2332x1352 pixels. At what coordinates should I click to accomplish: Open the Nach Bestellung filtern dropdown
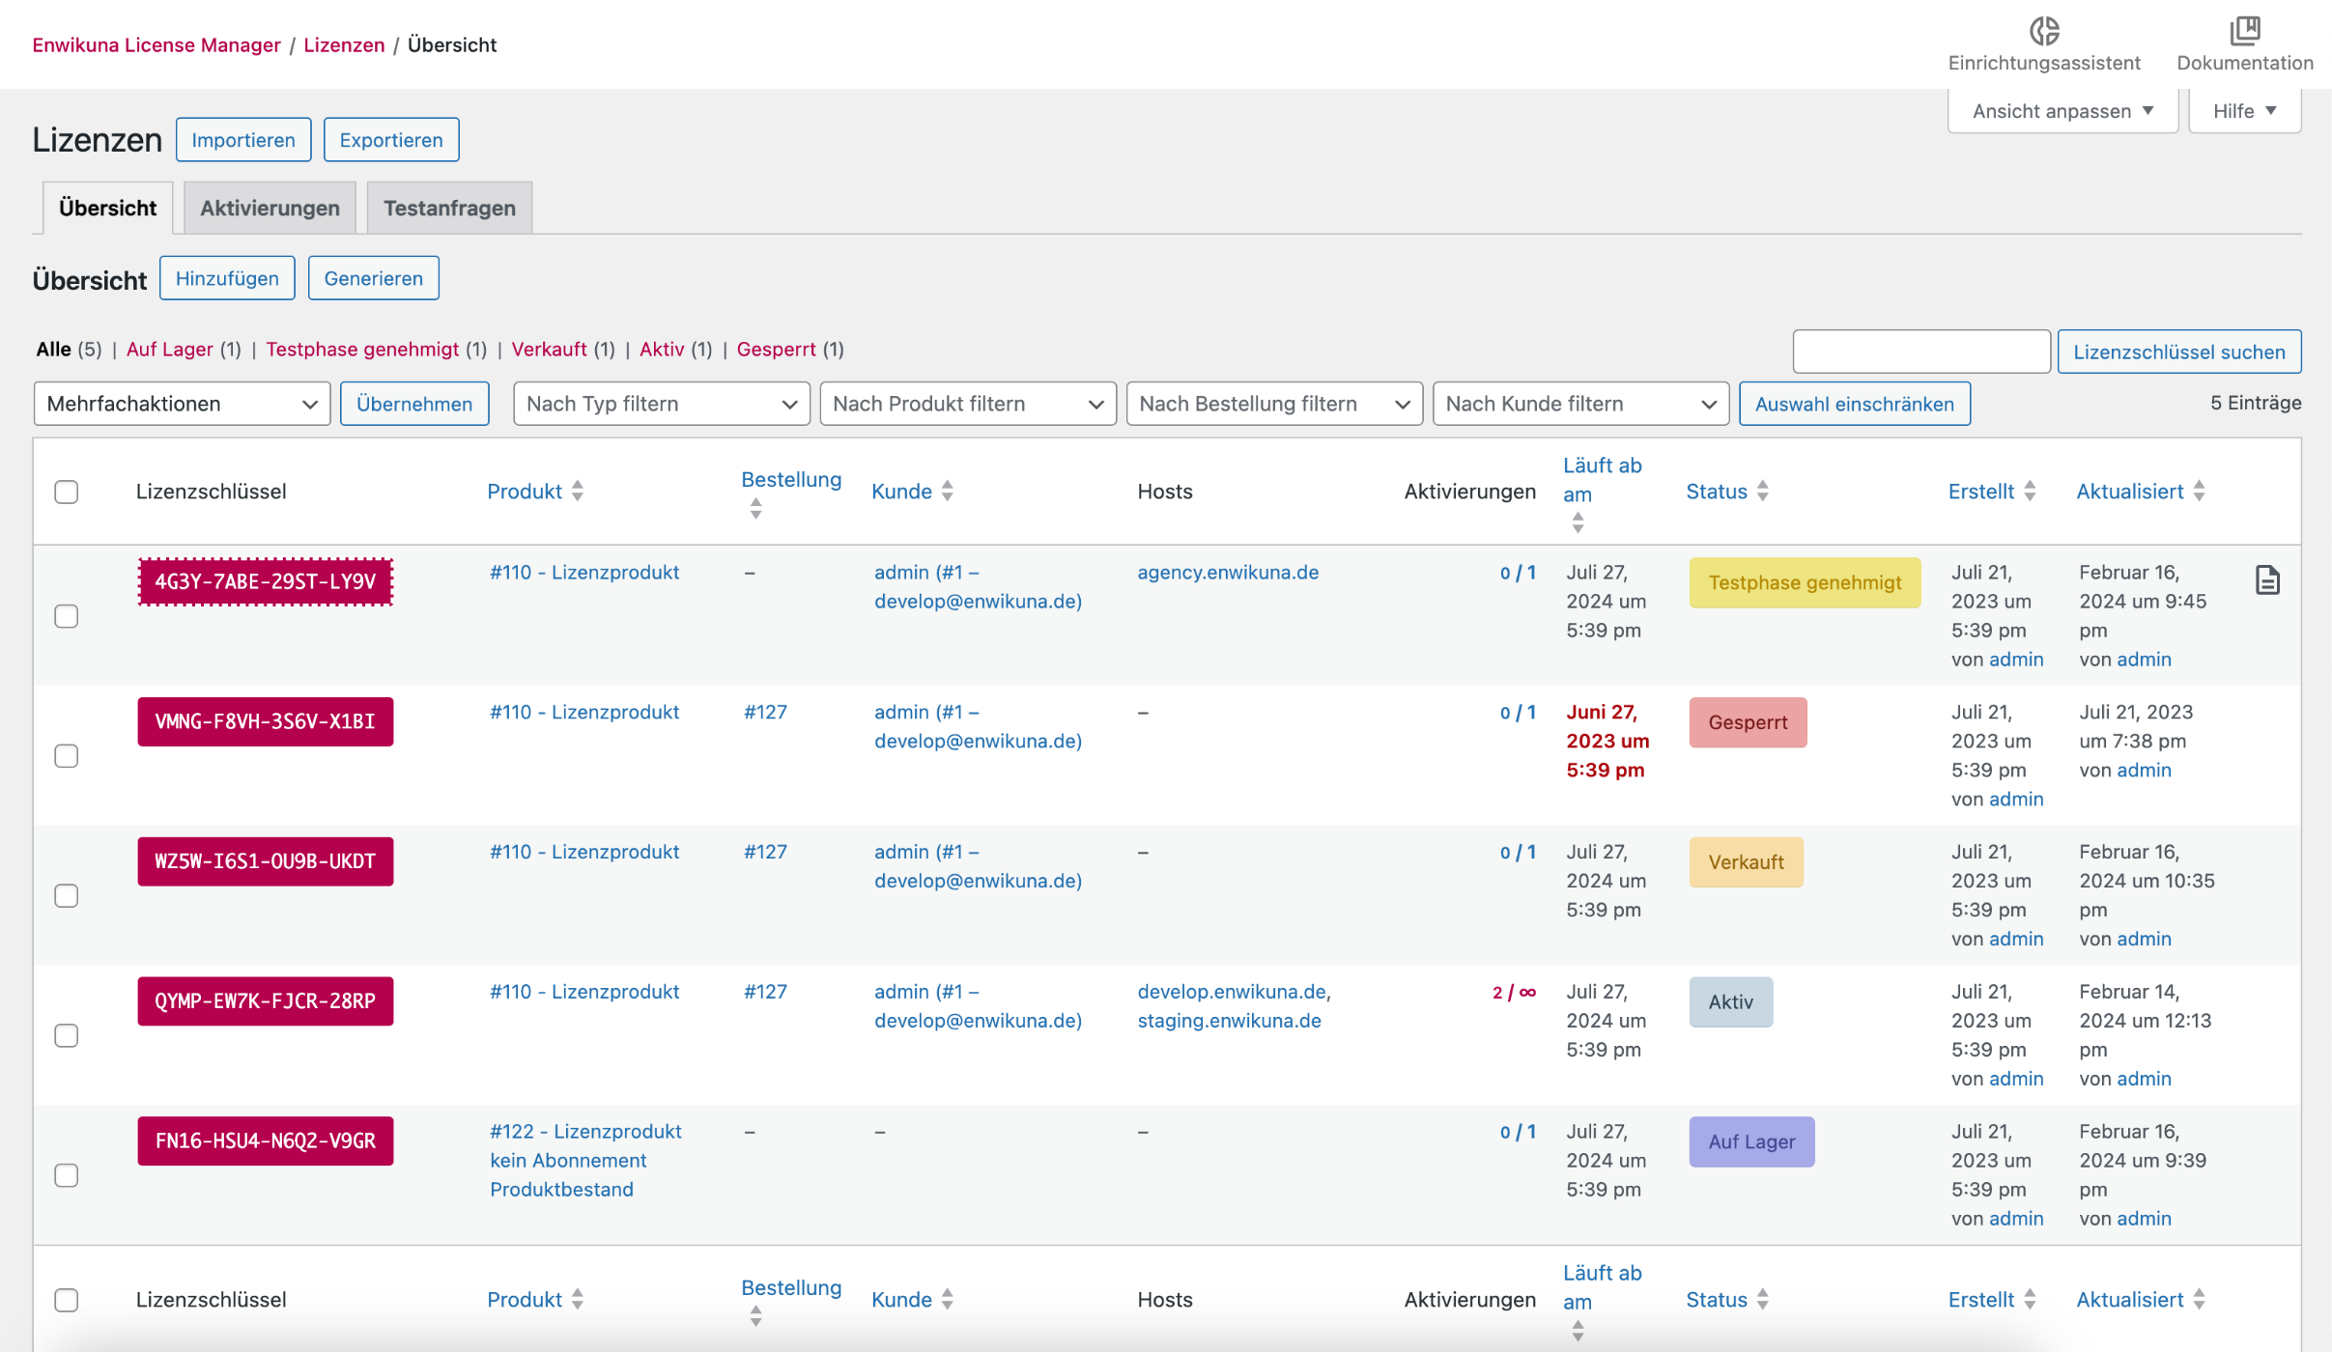[x=1274, y=404]
